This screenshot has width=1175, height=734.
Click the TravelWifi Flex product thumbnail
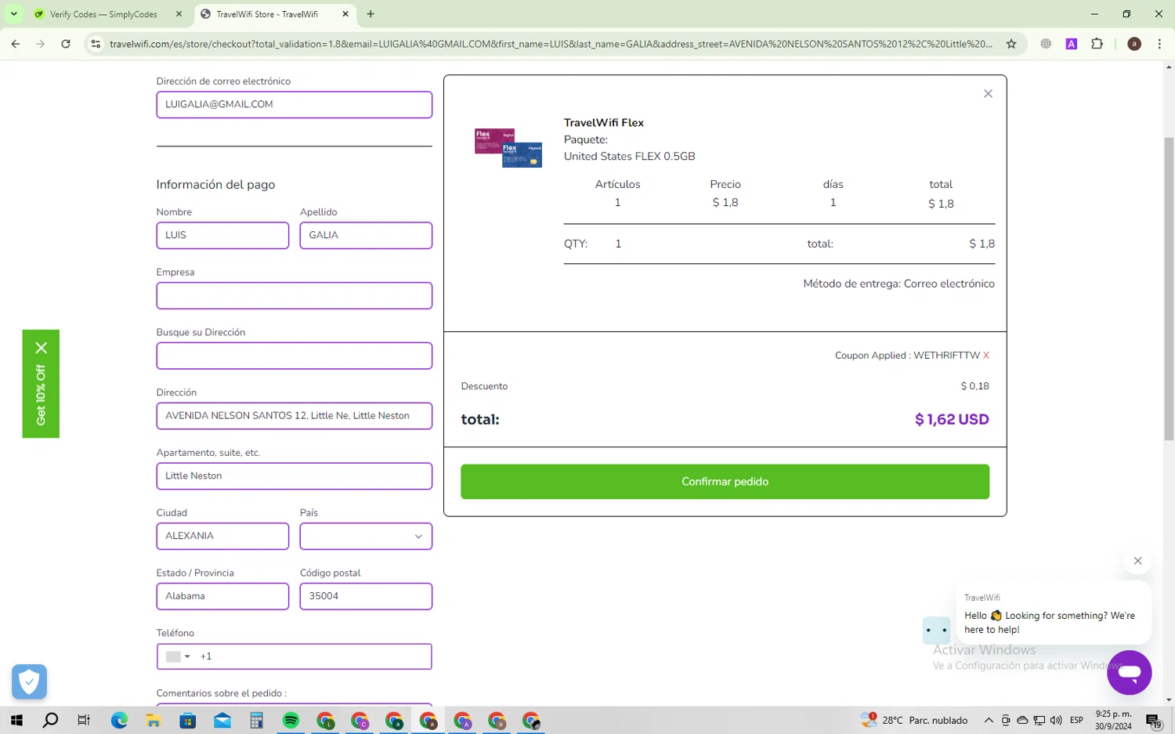508,148
